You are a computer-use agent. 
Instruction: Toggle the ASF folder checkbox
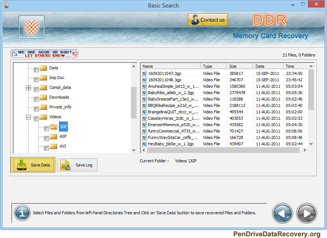click(x=46, y=138)
